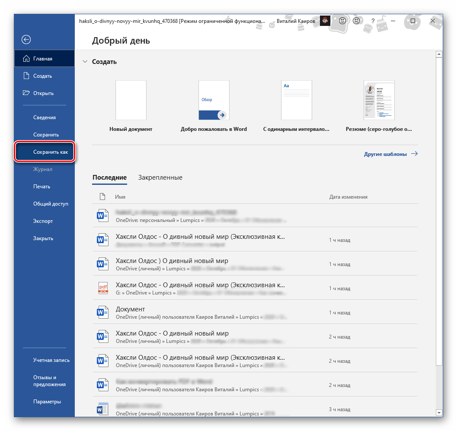This screenshot has width=457, height=431.
Task: Click the scrollbar down arrow
Action: (439, 413)
